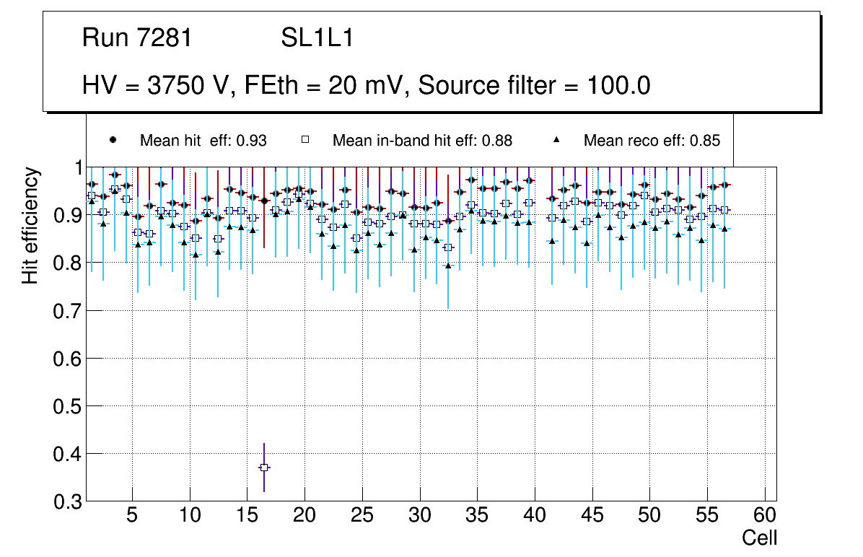The width and height of the screenshot is (863, 557).
Task: Click the black triangle legend marker
Action: pyautogui.click(x=556, y=139)
